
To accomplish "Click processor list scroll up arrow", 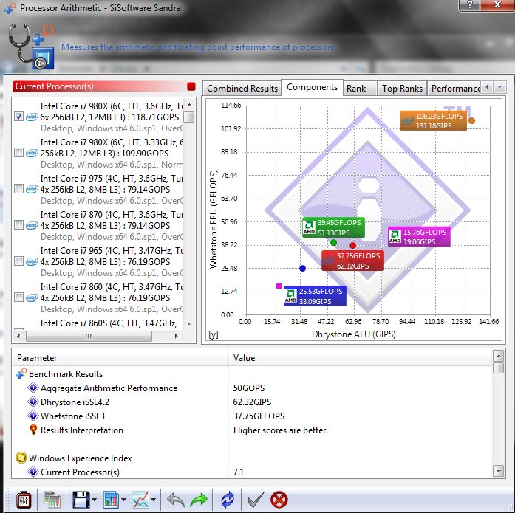I will point(189,105).
